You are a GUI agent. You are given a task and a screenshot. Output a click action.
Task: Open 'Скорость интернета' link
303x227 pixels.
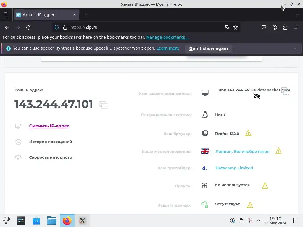coord(50,157)
